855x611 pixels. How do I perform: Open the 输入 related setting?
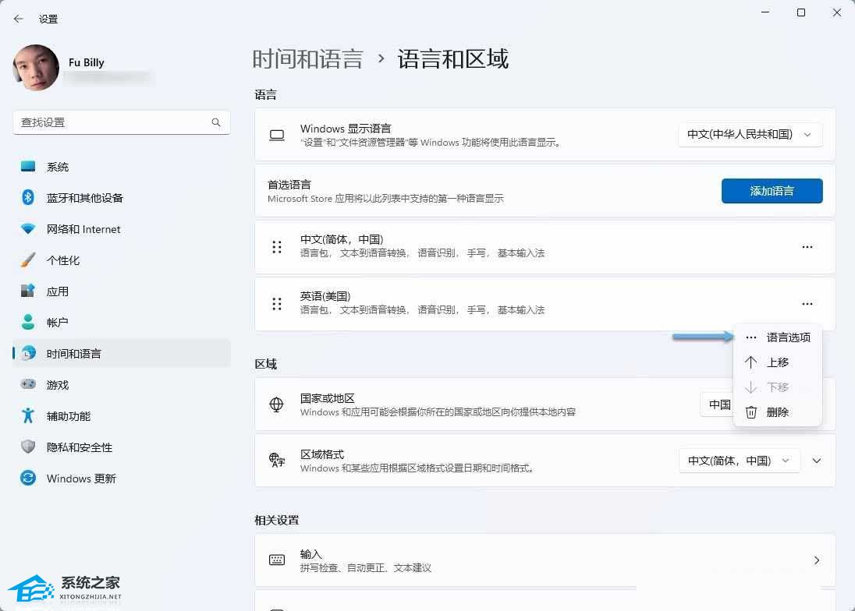point(545,560)
